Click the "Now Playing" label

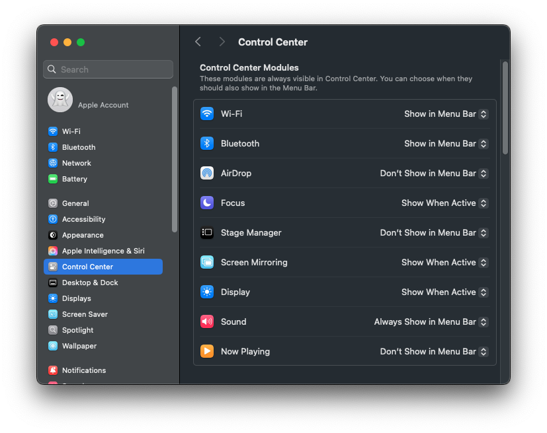[245, 352]
